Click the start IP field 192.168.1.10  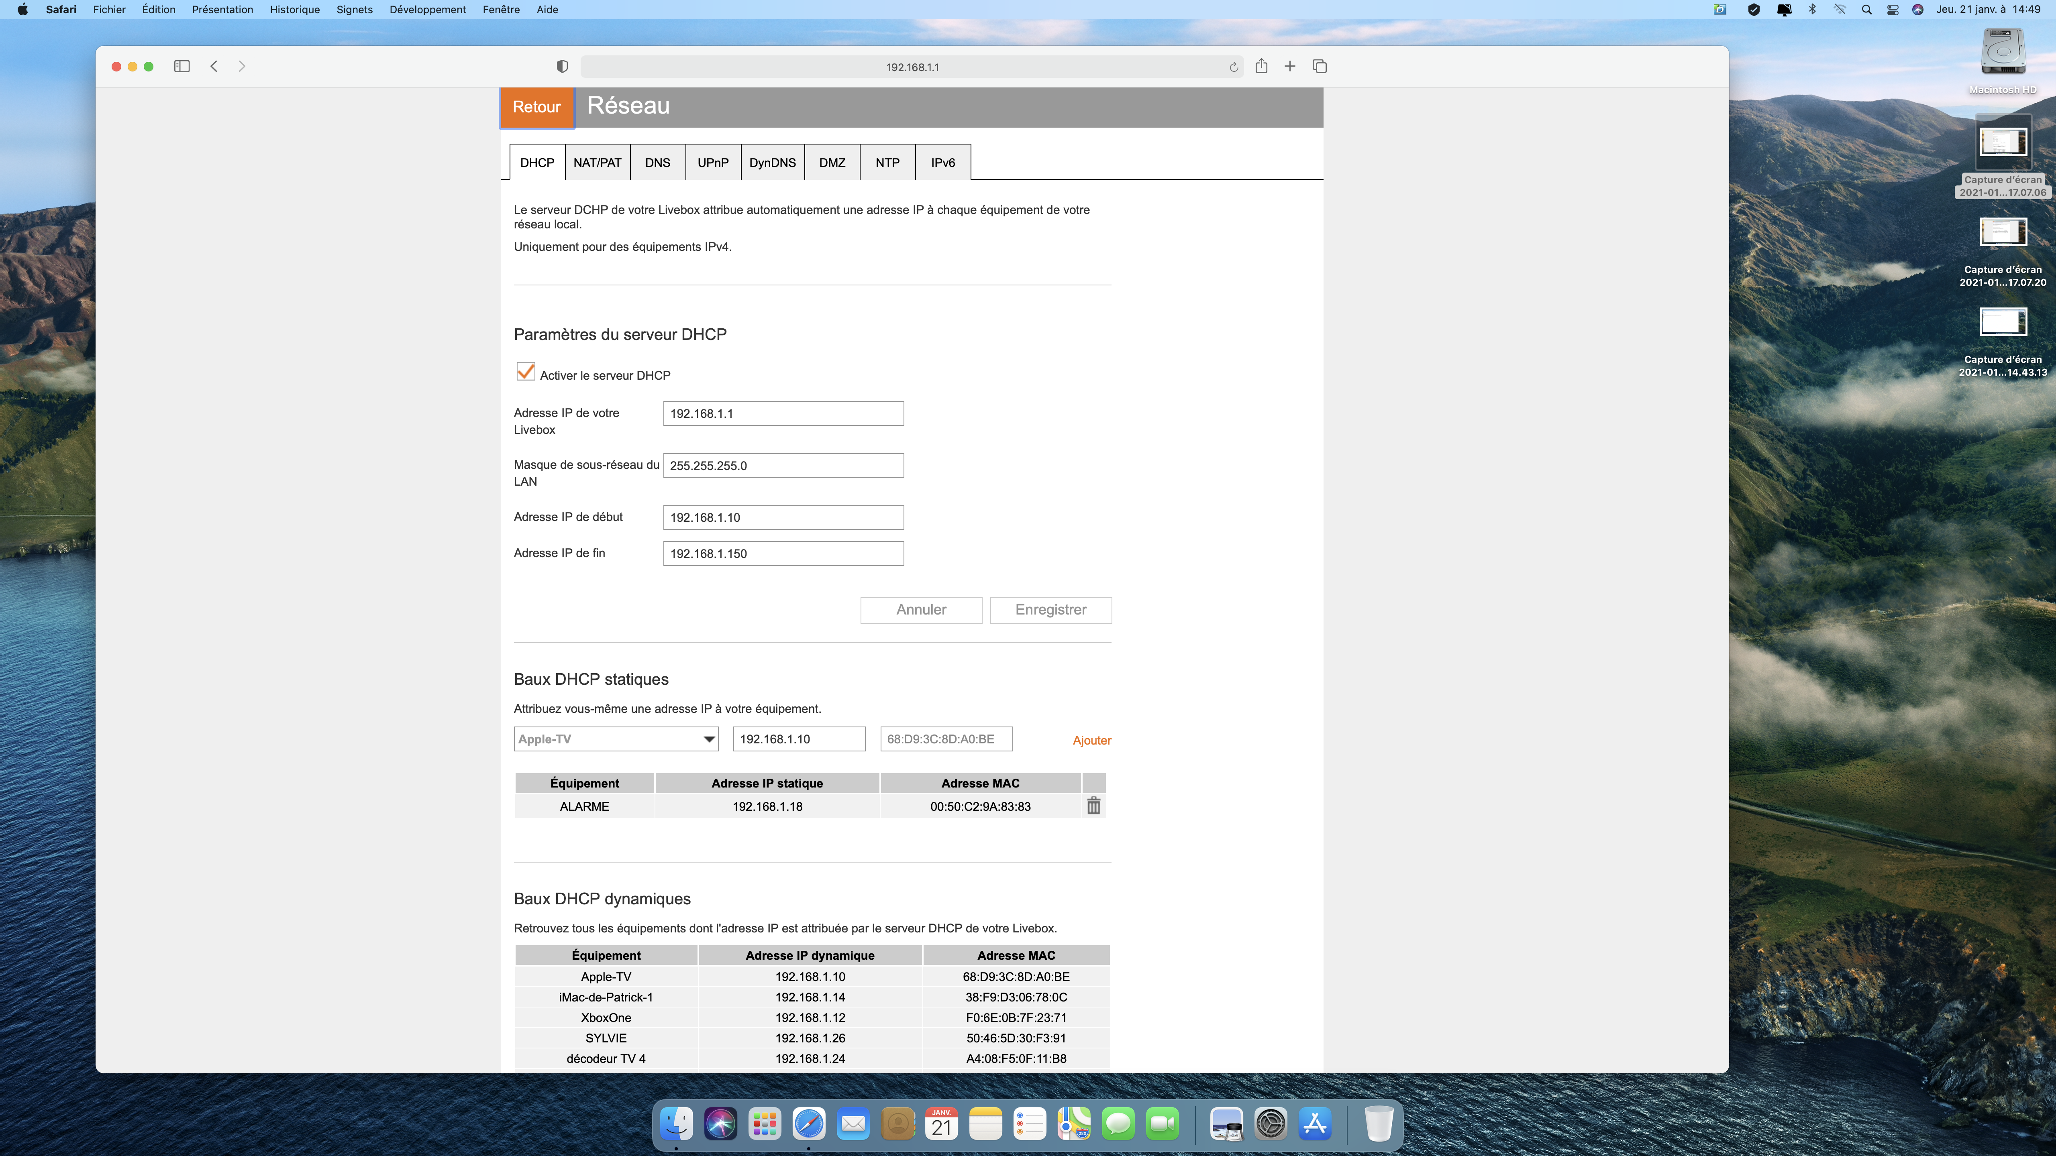coord(783,517)
